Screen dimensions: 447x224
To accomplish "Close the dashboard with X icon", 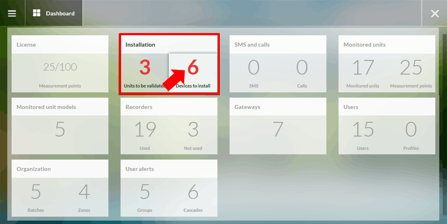I will pyautogui.click(x=435, y=13).
